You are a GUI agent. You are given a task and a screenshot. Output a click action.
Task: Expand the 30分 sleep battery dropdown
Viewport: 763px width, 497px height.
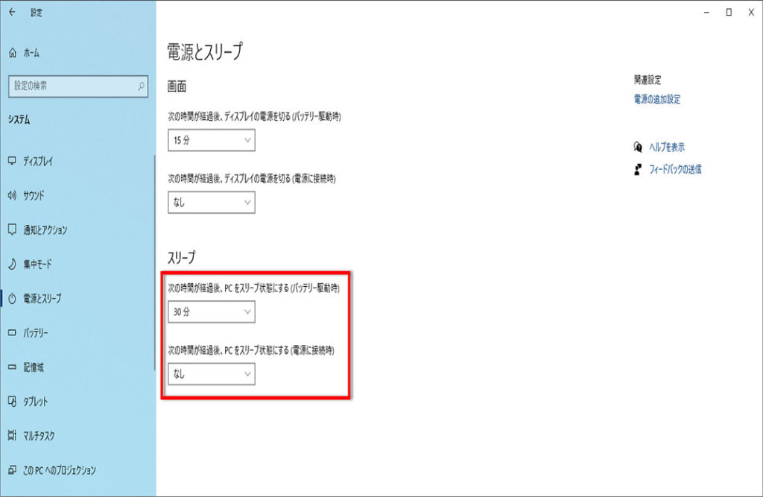click(212, 312)
